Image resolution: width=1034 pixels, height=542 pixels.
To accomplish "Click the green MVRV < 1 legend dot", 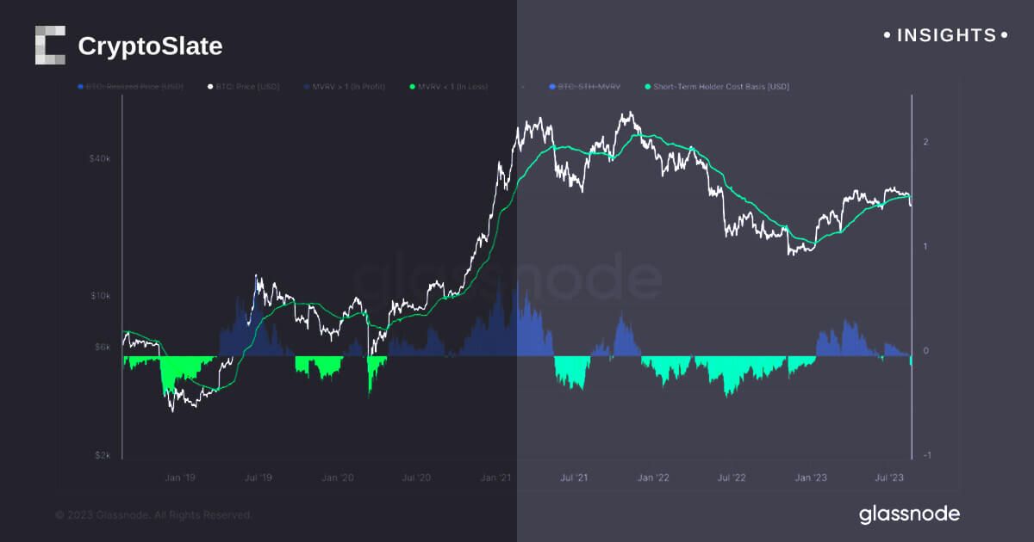I will (x=412, y=87).
